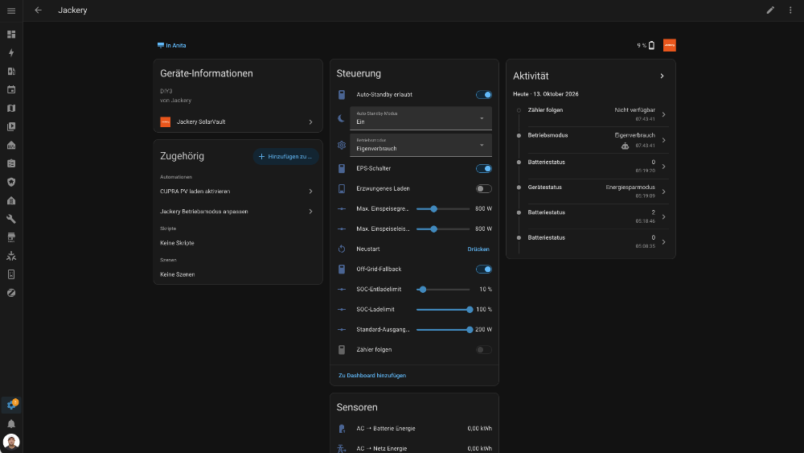The width and height of the screenshot is (804, 453).
Task: Open the shield security icon in sidebar
Action: click(x=11, y=182)
